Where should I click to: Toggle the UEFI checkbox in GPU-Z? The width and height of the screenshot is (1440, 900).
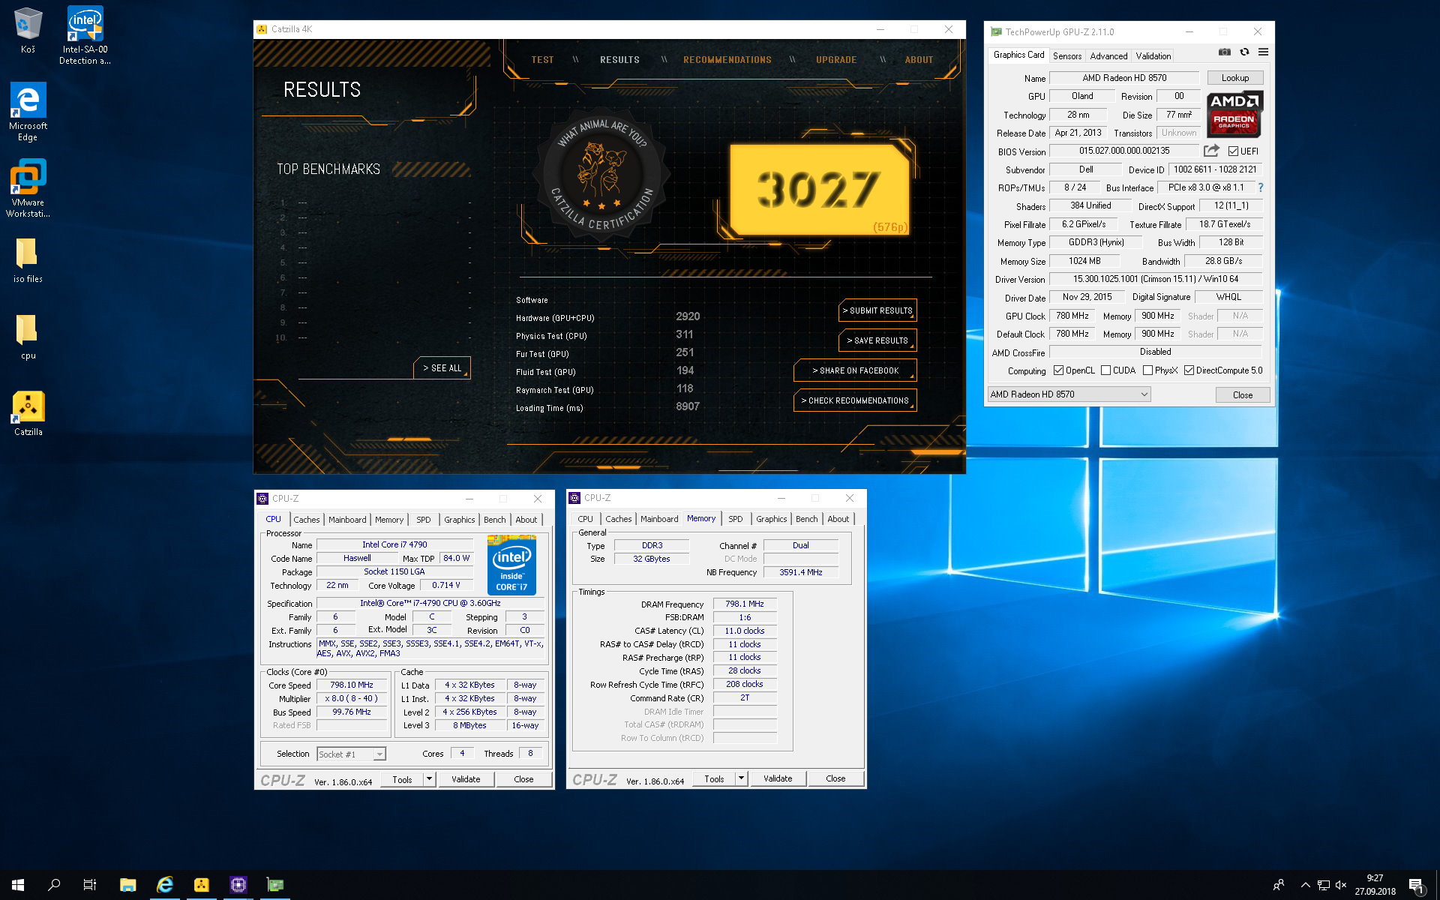click(1233, 151)
